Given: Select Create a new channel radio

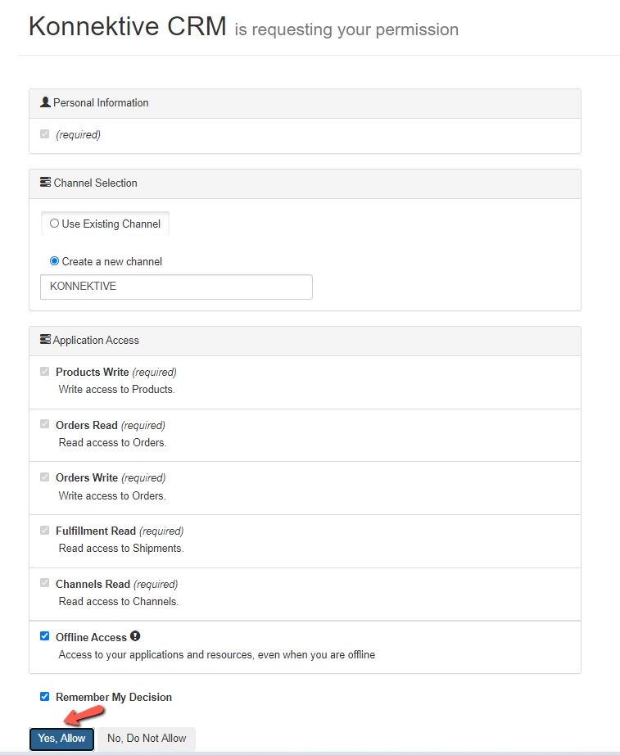Looking at the screenshot, I should coord(55,261).
